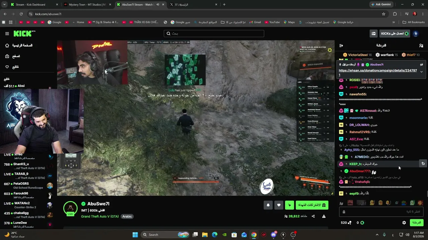Click the Arabic language tag
The image size is (428, 240).
pos(127,216)
